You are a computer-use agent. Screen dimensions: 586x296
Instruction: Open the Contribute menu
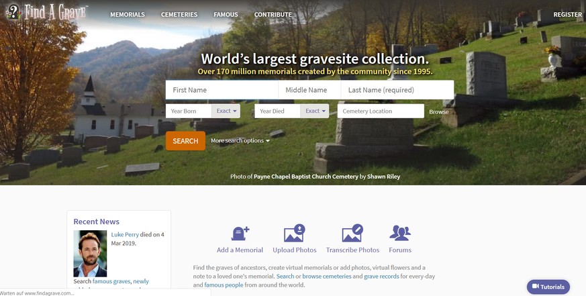273,15
